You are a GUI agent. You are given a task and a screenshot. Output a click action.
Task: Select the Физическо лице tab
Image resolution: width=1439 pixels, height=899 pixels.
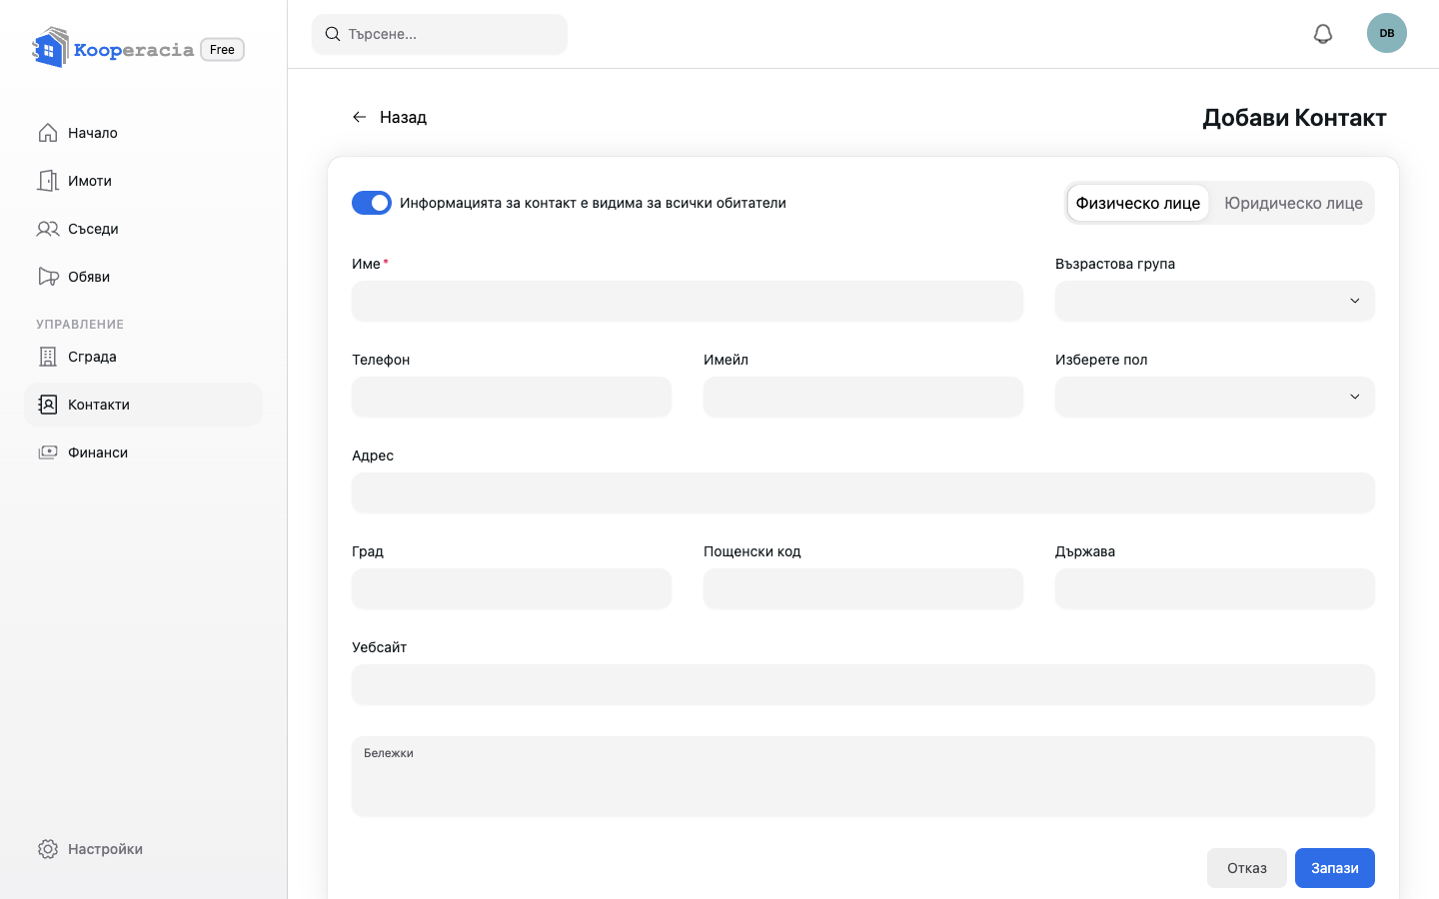[x=1138, y=203]
